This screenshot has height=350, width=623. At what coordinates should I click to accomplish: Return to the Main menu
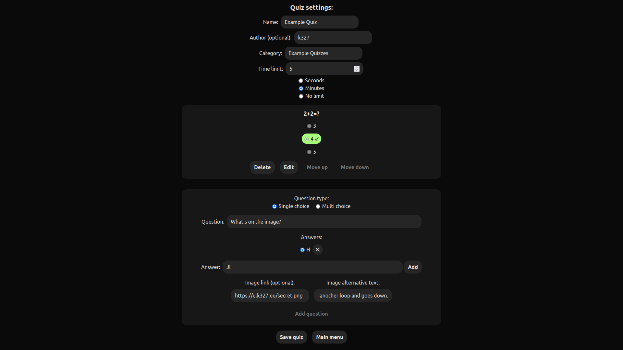click(x=329, y=337)
